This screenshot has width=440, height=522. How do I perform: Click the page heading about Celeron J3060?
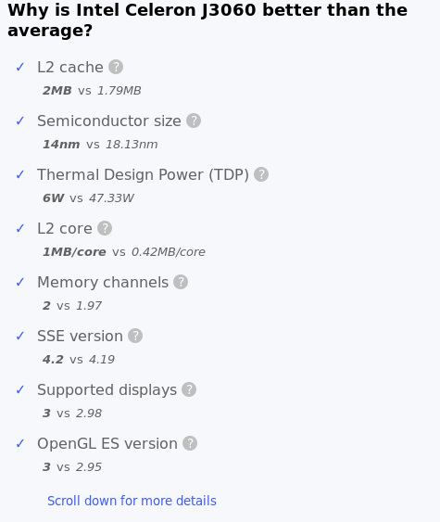[207, 20]
